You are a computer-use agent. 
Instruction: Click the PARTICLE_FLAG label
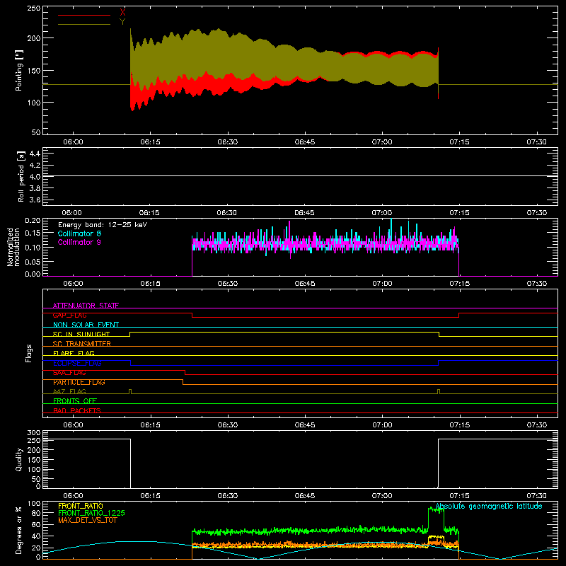79,382
